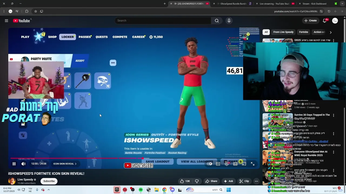
Task: Pause the video
Action: coord(14,164)
